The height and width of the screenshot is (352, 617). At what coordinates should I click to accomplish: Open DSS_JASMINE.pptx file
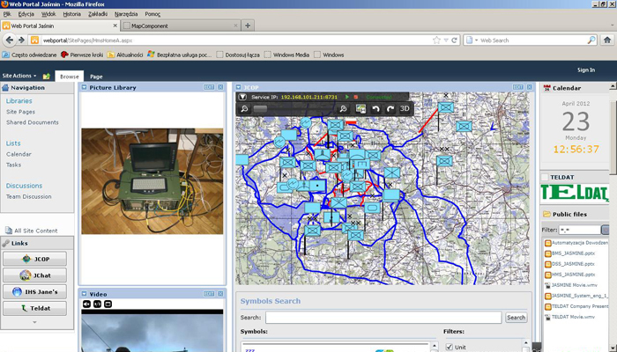pos(569,264)
